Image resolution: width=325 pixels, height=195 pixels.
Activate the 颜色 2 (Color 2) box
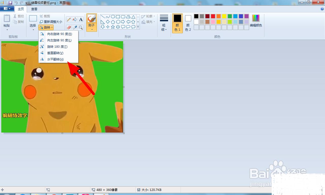(188, 23)
